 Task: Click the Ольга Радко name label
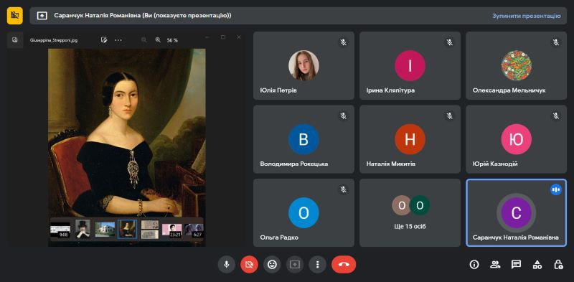click(x=279, y=238)
